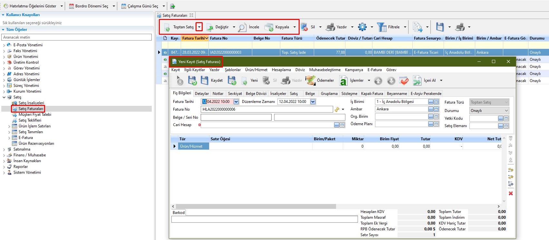Click the horizontal scrollbar under item grid
549x240 pixels.
point(255,206)
